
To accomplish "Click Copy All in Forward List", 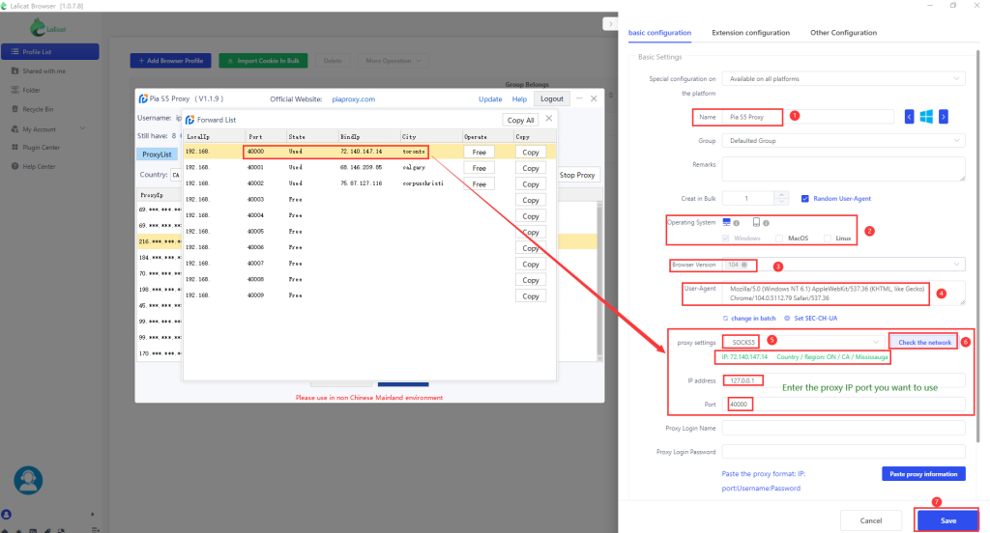I will (521, 120).
